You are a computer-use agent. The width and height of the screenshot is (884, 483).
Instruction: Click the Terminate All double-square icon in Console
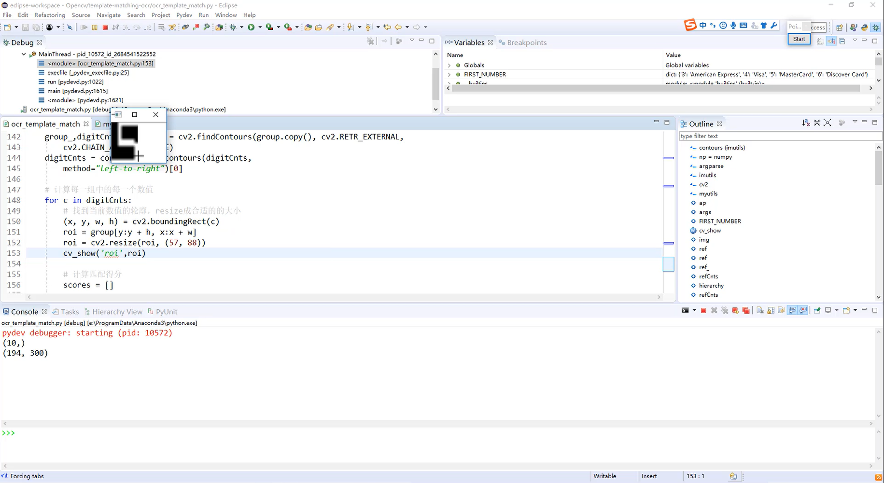click(746, 310)
